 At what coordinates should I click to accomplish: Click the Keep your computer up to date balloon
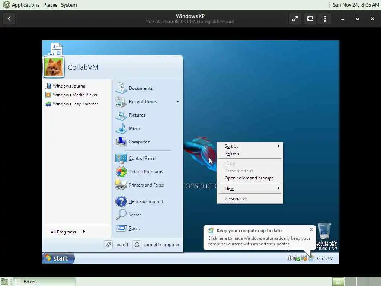coord(259,237)
